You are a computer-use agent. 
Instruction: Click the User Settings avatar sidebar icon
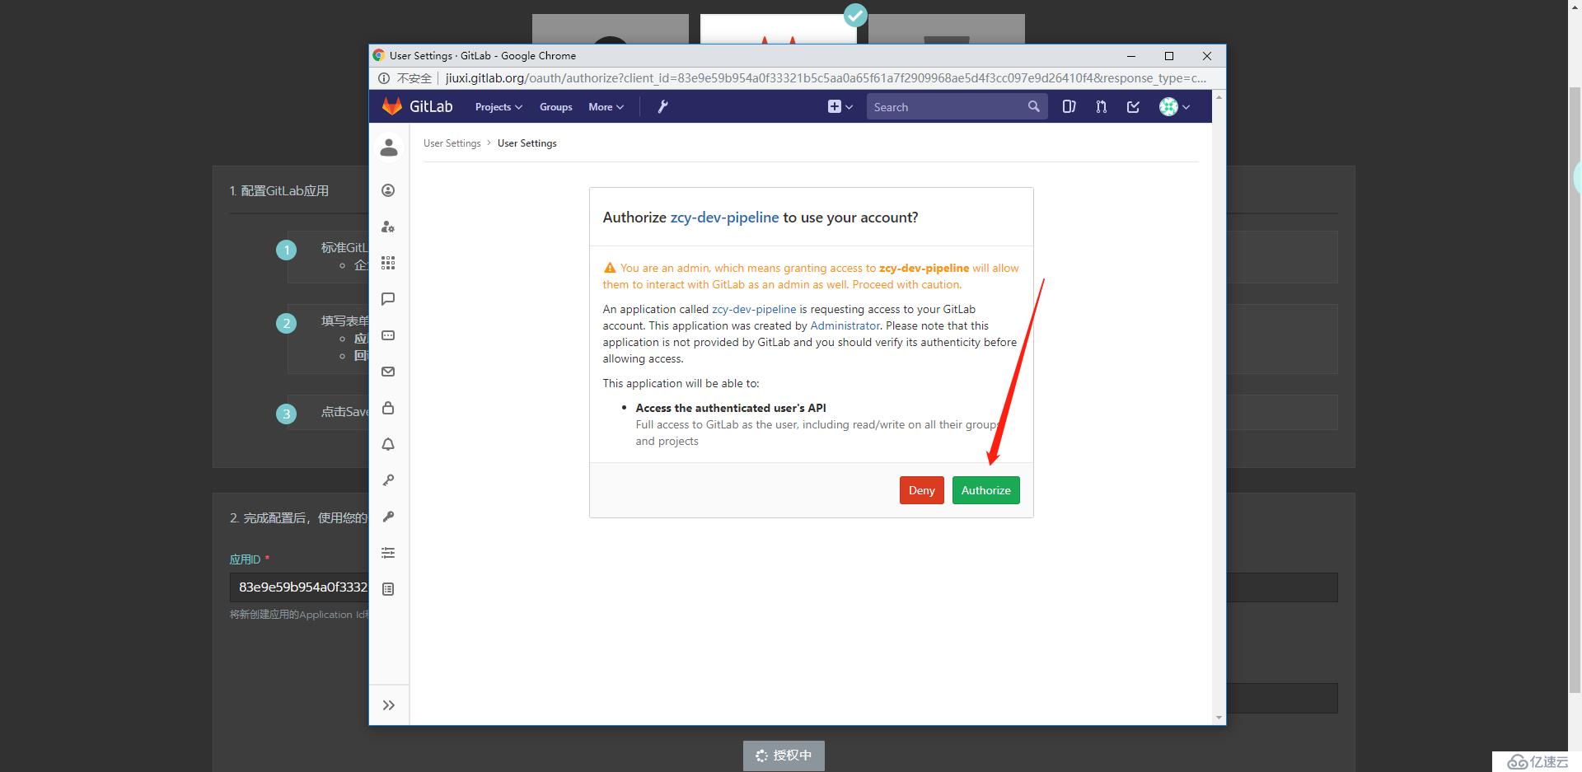coord(389,147)
